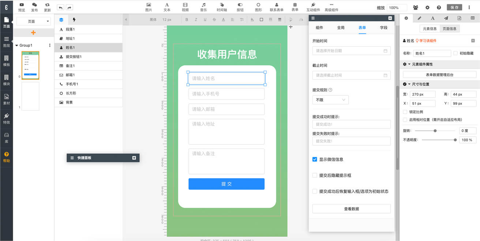Adjust the 旋转 rotation slider
480x241 pixels.
pos(435,130)
